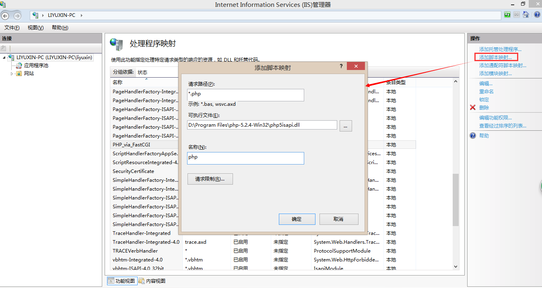Click the back navigation arrow icon

[x=5, y=16]
